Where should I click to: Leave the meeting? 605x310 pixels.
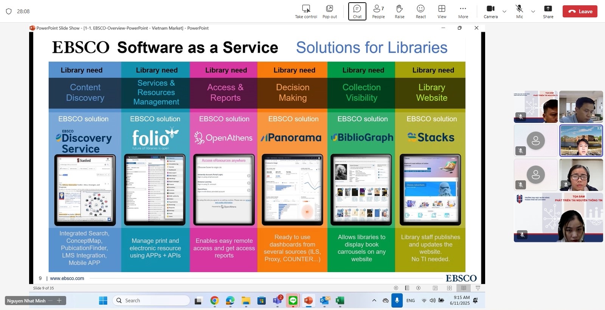(x=580, y=11)
